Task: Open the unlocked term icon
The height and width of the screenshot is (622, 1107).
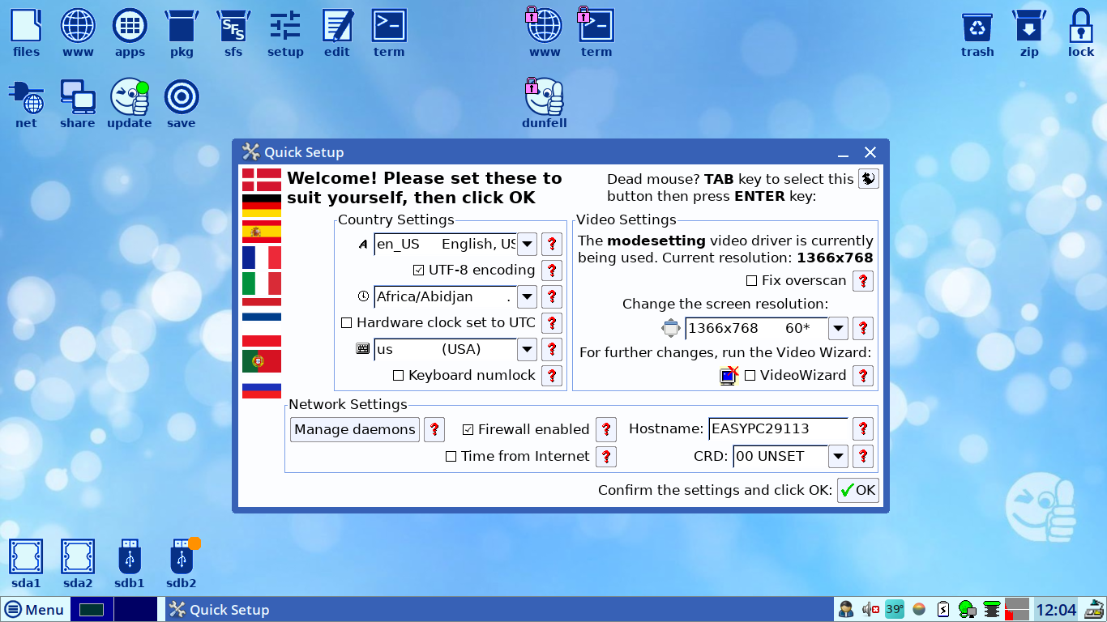Action: pyautogui.click(x=389, y=32)
